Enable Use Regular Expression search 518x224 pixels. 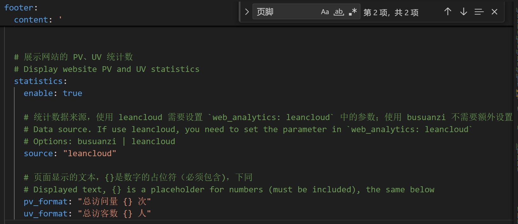coord(353,12)
